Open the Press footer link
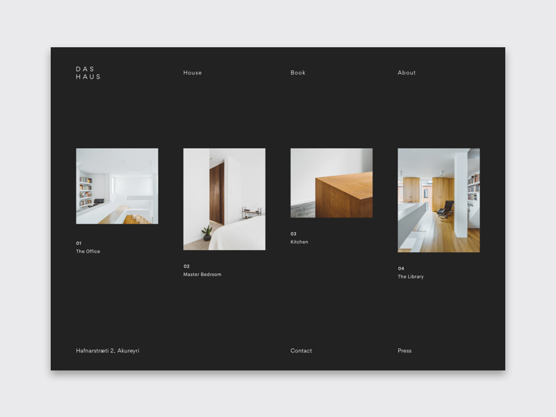556x417 pixels. click(x=404, y=351)
